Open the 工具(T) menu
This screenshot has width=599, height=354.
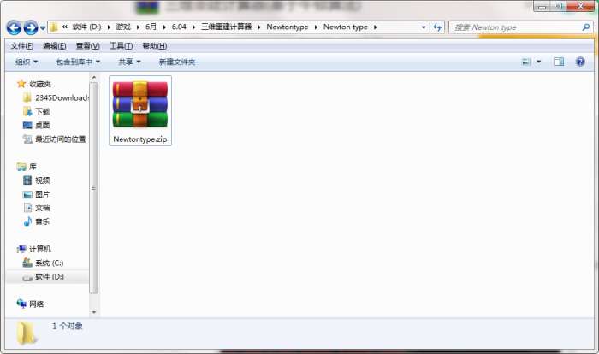[x=122, y=46]
